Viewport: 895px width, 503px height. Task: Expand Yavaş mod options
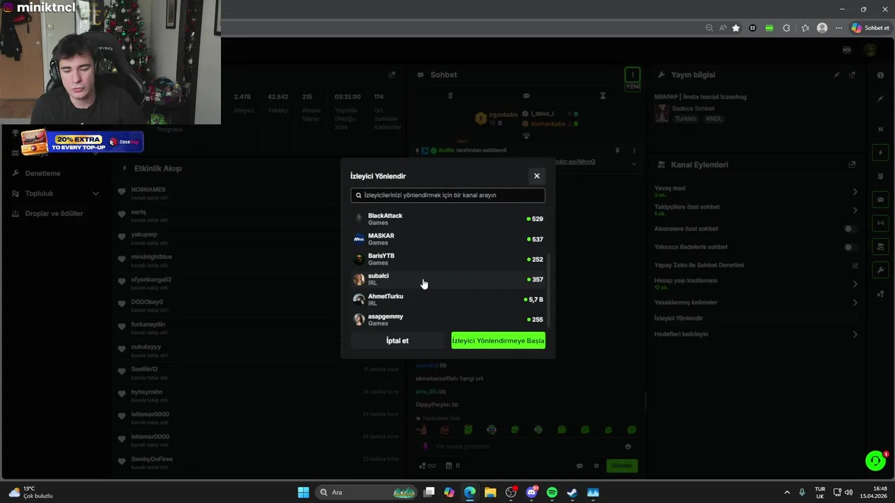pyautogui.click(x=855, y=191)
